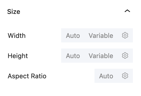Click the Height property label
Screen dimensions: 141x96
point(18,56)
